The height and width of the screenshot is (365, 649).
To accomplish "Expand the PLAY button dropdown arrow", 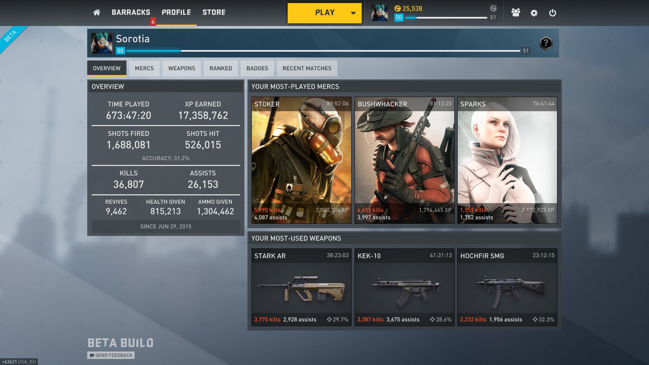I will pos(353,13).
